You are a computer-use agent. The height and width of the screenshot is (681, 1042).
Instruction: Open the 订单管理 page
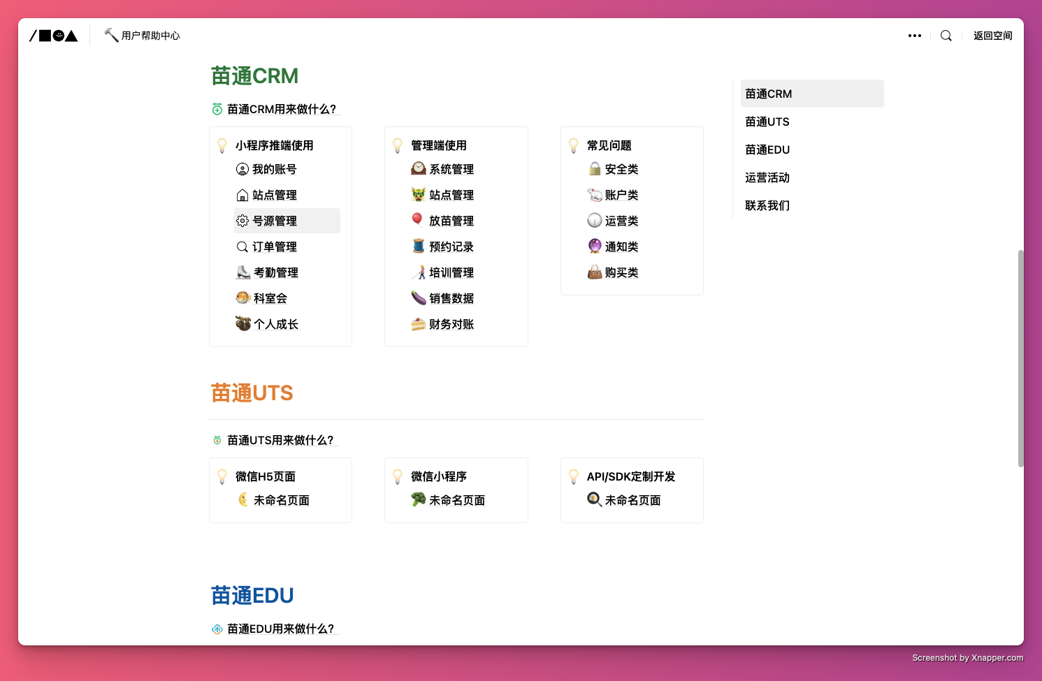(275, 247)
